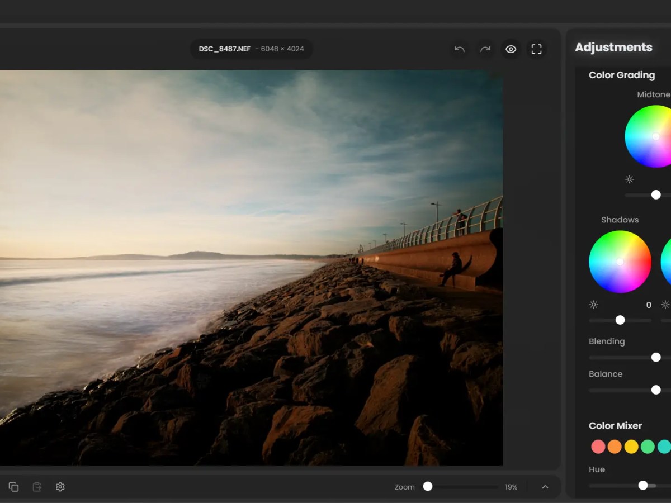Select the Color Grading section
671x503 pixels.
pos(621,75)
